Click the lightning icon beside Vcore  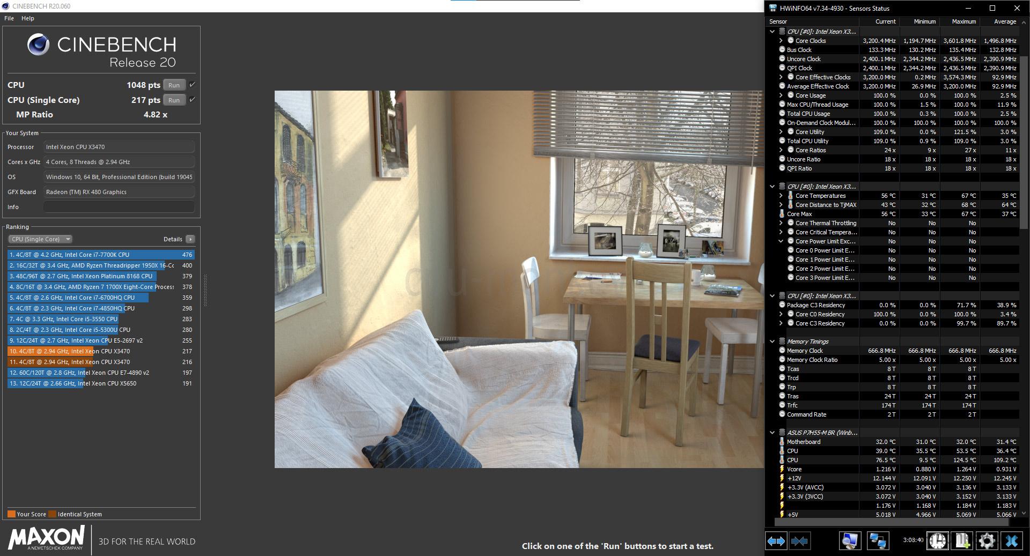click(782, 469)
